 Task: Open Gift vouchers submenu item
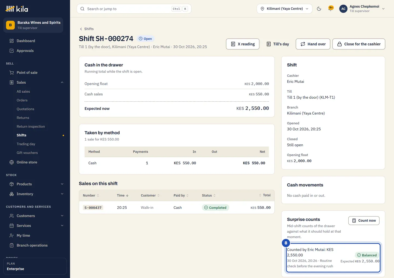(x=27, y=153)
